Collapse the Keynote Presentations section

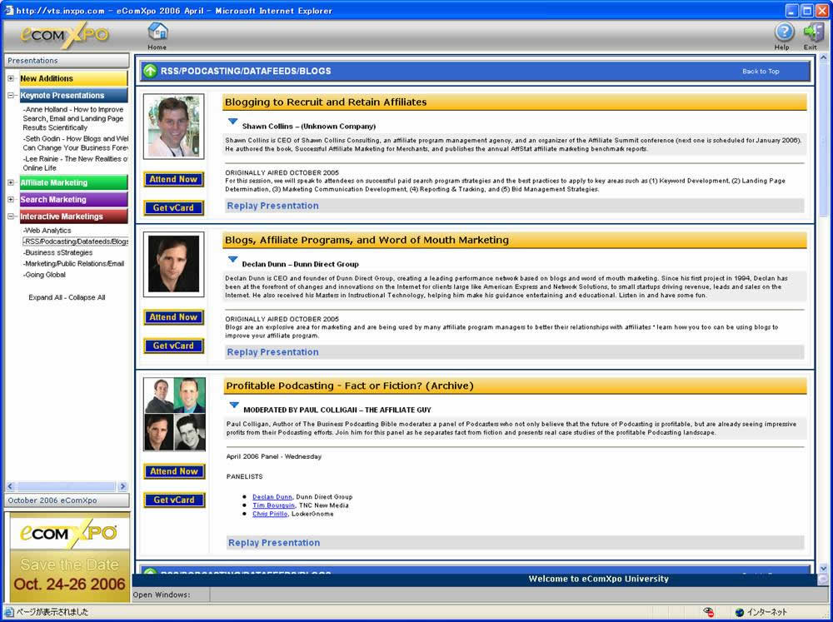coord(12,96)
